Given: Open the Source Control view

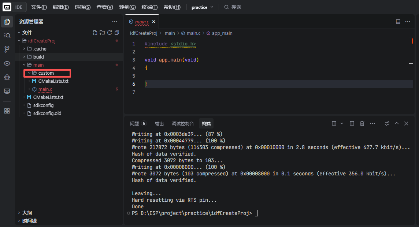Looking at the screenshot, I should click(x=7, y=49).
